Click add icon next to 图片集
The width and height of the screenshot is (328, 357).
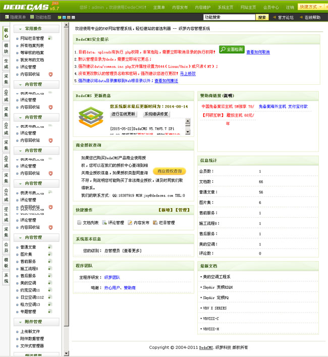coord(50,254)
